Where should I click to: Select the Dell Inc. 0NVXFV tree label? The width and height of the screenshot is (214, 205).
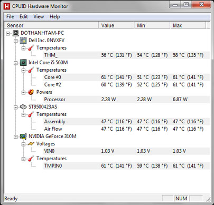[46, 41]
